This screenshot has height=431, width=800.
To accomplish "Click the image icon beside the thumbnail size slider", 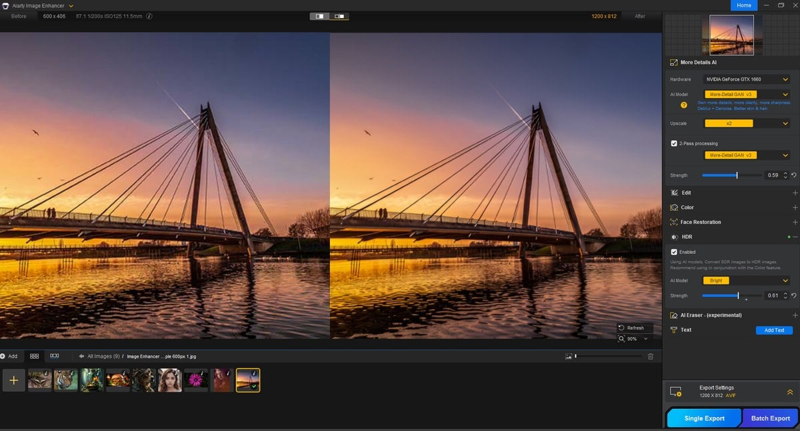I will tap(569, 356).
